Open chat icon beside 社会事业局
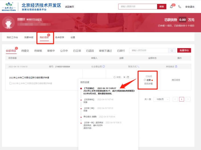The image size is (201, 150). click(104, 66)
